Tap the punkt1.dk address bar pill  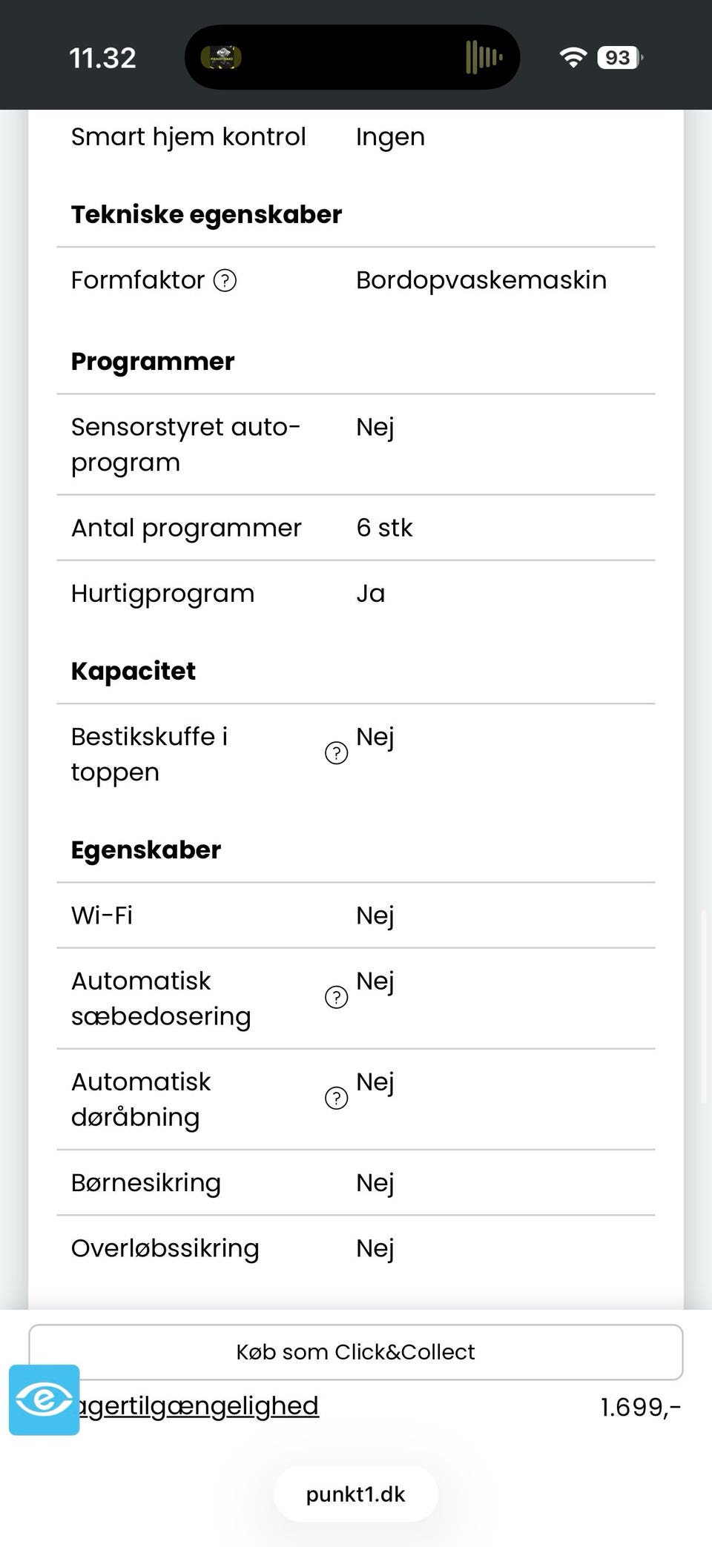coord(356,1494)
